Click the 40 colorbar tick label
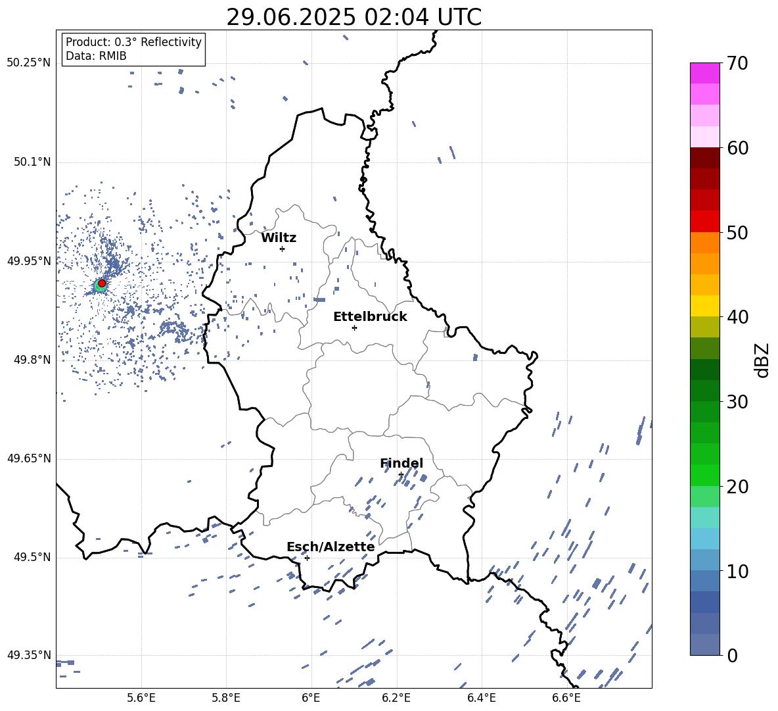This screenshot has height=711, width=778. 737,317
